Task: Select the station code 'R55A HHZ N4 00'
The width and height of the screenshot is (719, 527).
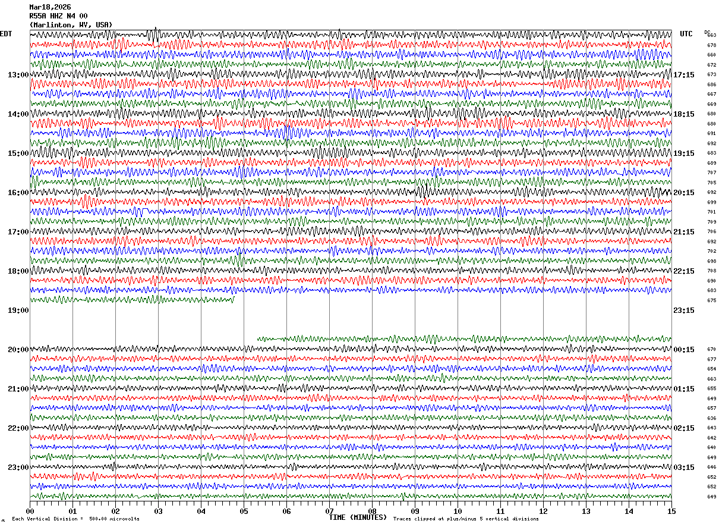Action: (x=58, y=16)
